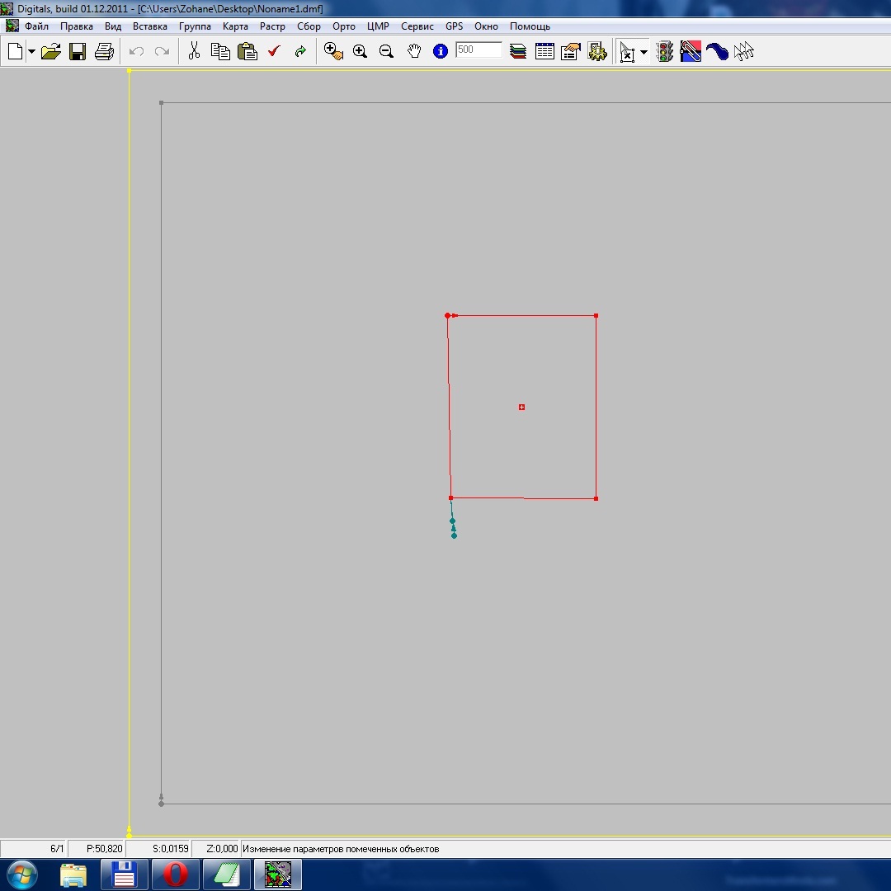Open the Помощь menu
Viewport: 891px width, 891px height.
click(530, 26)
